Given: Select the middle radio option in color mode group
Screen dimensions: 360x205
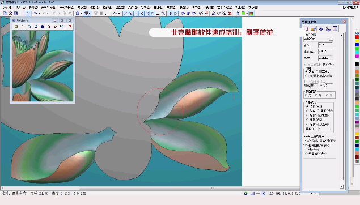Looking at the screenshot, I should 316,95.
